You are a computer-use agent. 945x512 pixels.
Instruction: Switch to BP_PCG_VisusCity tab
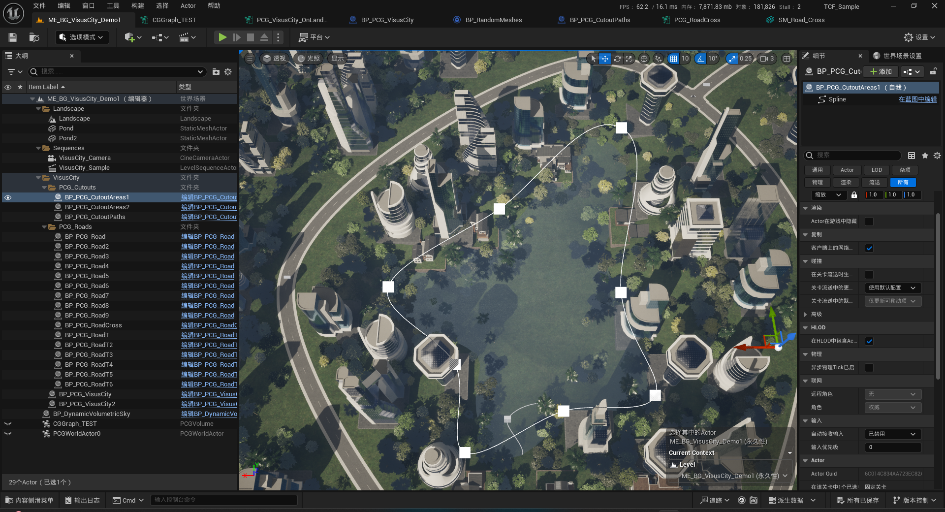tap(387, 20)
